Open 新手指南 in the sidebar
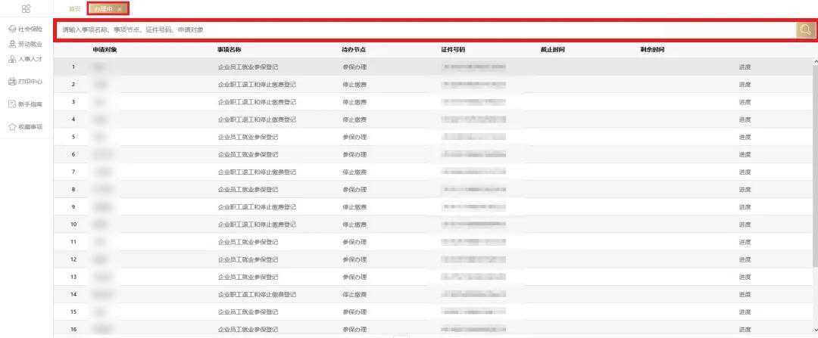818x338 pixels. click(x=25, y=104)
